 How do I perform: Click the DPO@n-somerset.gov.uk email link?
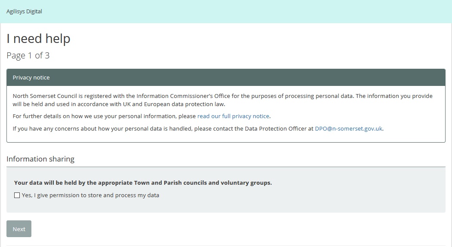(348, 128)
